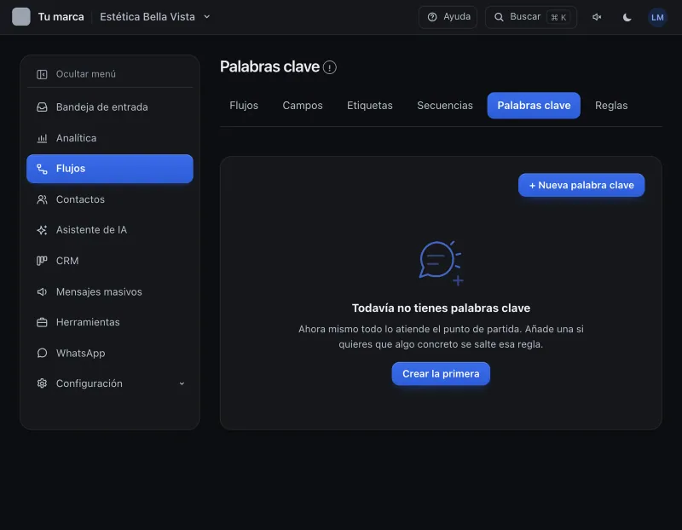
Task: Toggle dark mode moon icon
Action: 627,17
